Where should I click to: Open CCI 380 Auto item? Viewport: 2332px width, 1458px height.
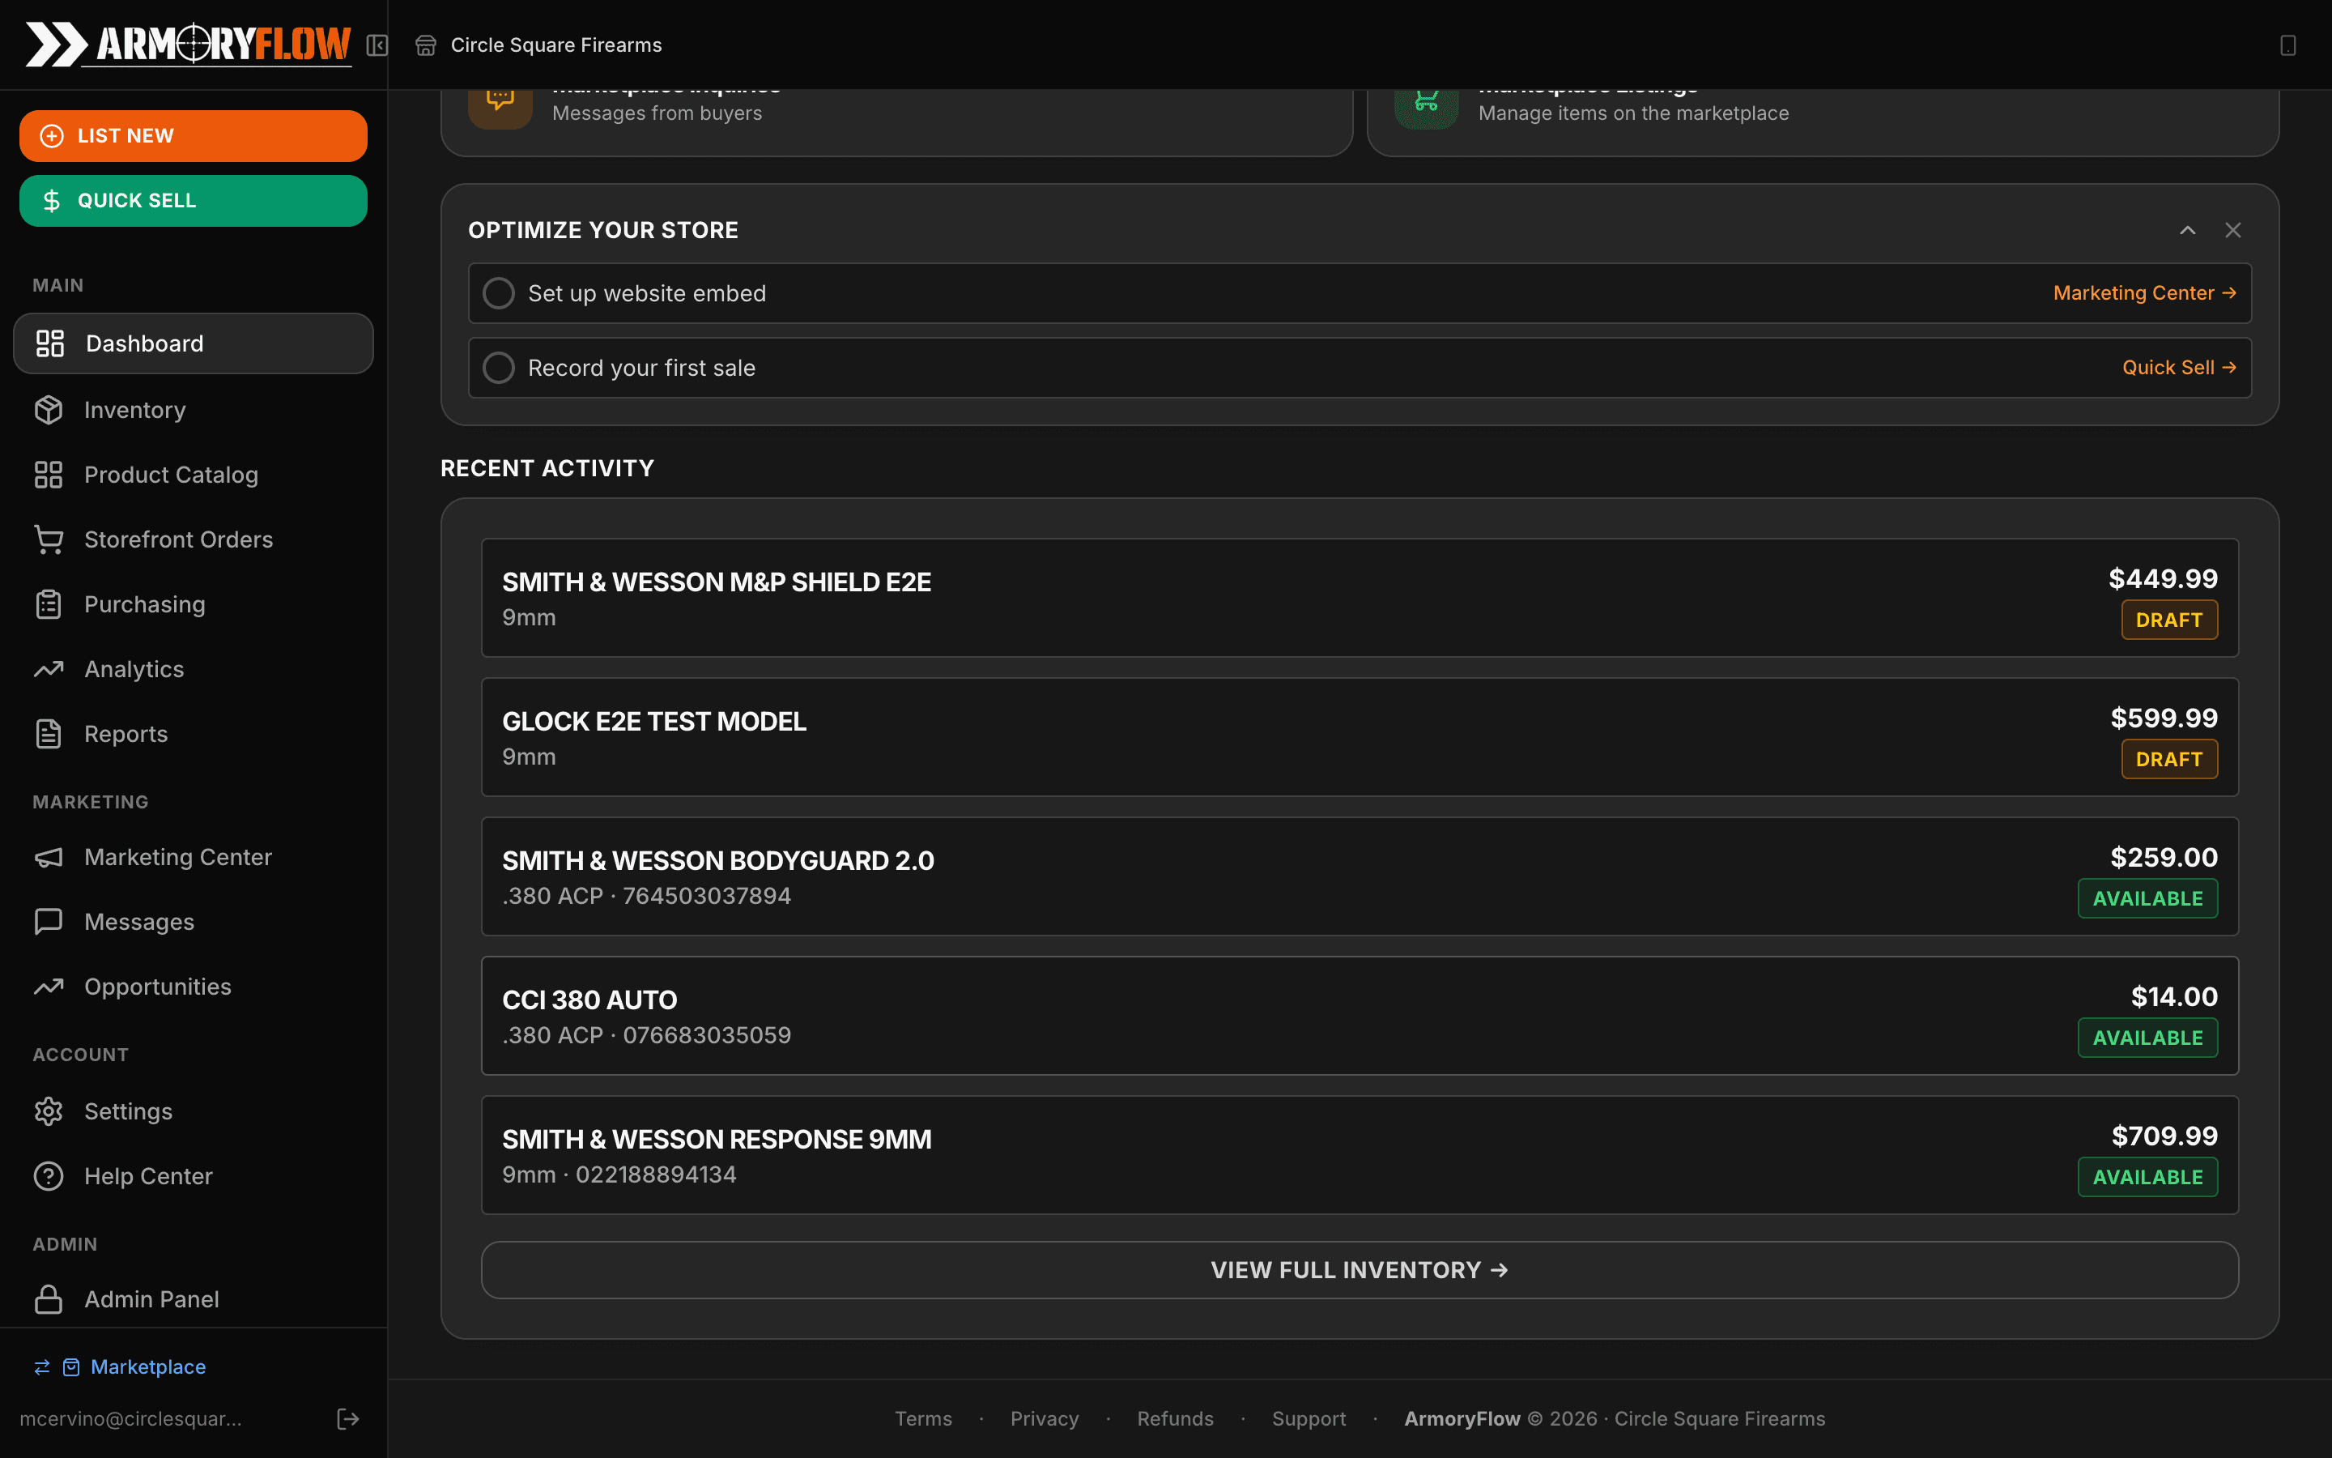coord(1360,1017)
